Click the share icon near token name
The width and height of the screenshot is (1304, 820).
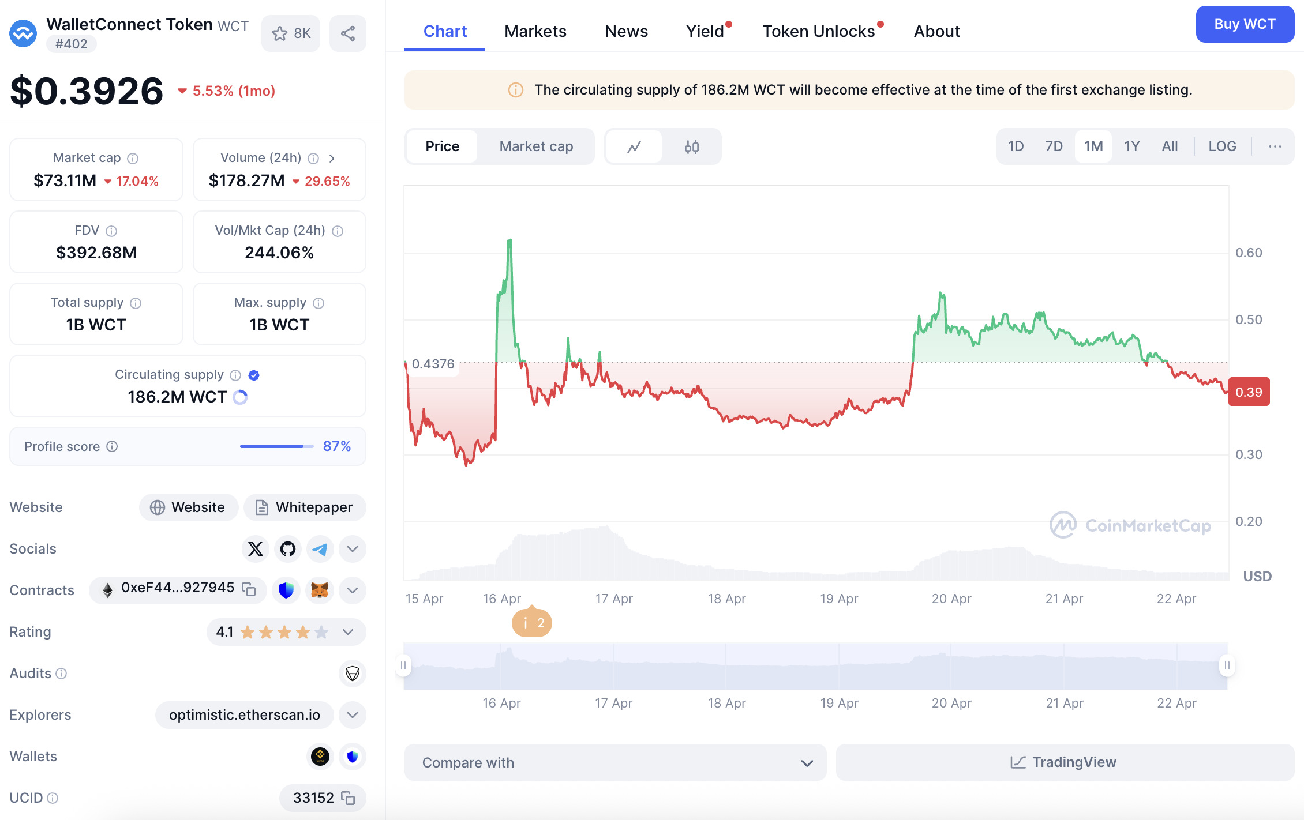tap(347, 33)
